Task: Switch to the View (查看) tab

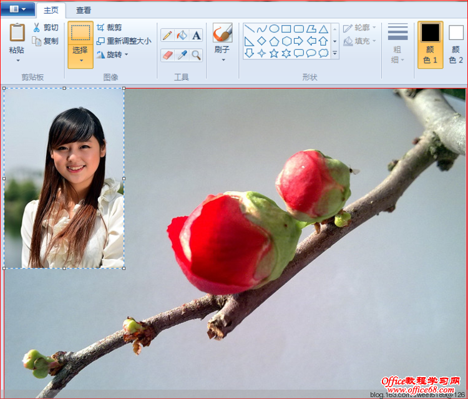Action: point(83,10)
